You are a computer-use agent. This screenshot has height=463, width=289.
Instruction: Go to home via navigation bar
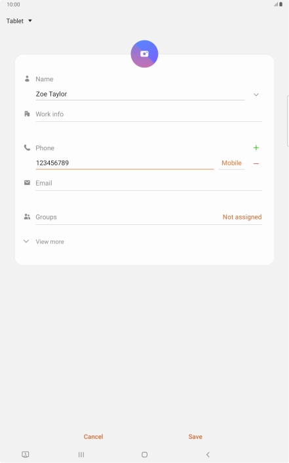coord(144,454)
